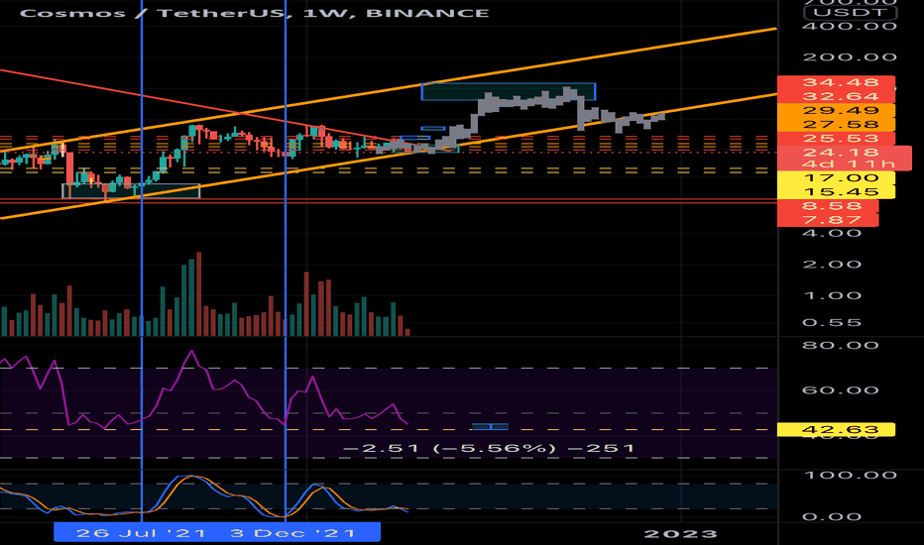Screen dimensions: 924x545
Task: Click the Cosmos / TetherUS chart title
Action: (x=254, y=13)
